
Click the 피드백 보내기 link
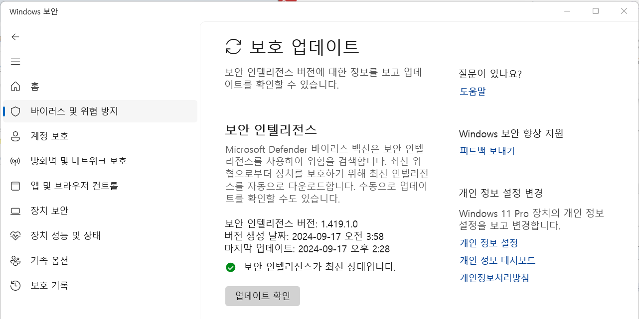tap(487, 151)
